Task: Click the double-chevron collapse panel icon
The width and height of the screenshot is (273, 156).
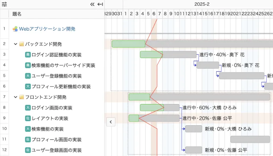Action: (92, 5)
